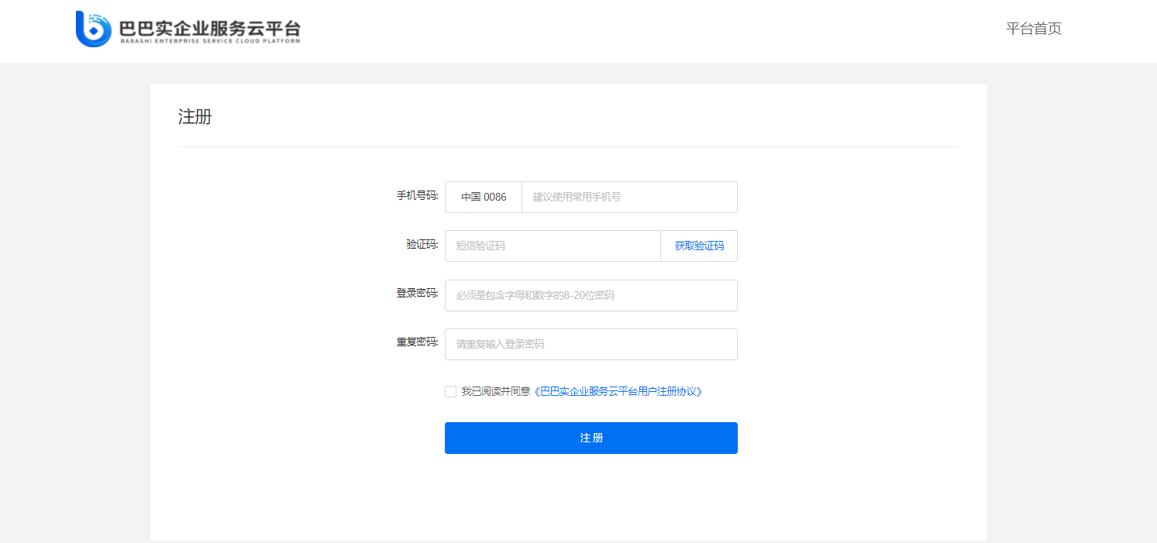Tick the agreement checkbox

450,392
